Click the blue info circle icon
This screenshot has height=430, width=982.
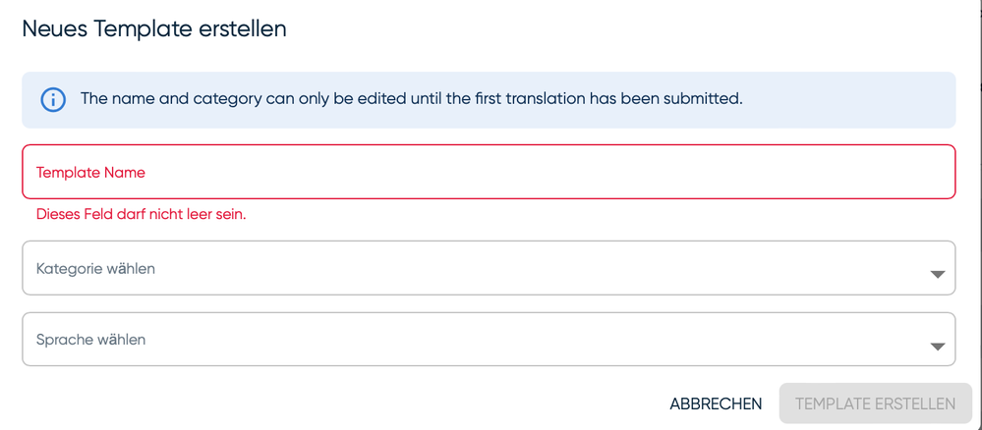[53, 99]
